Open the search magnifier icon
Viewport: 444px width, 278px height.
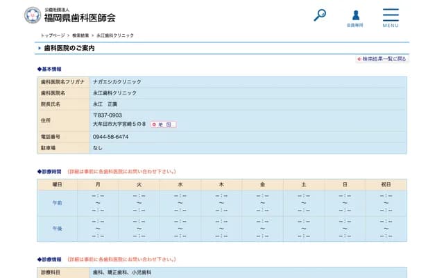click(320, 15)
